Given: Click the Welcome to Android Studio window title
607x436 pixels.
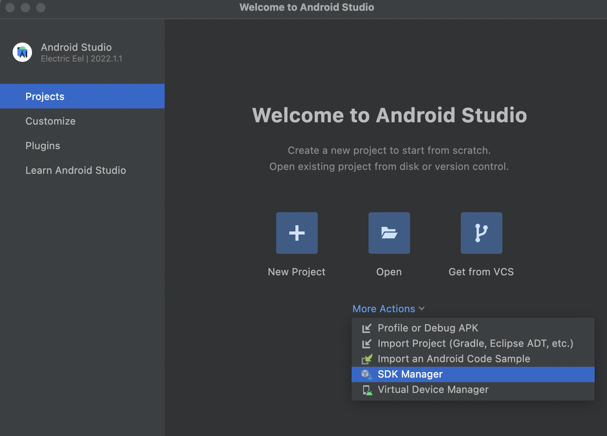Looking at the screenshot, I should click(x=307, y=7).
